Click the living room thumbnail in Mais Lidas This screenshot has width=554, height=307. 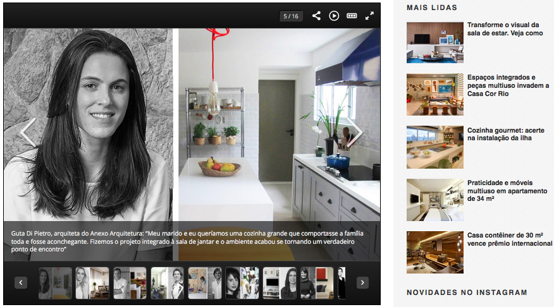[x=435, y=42]
